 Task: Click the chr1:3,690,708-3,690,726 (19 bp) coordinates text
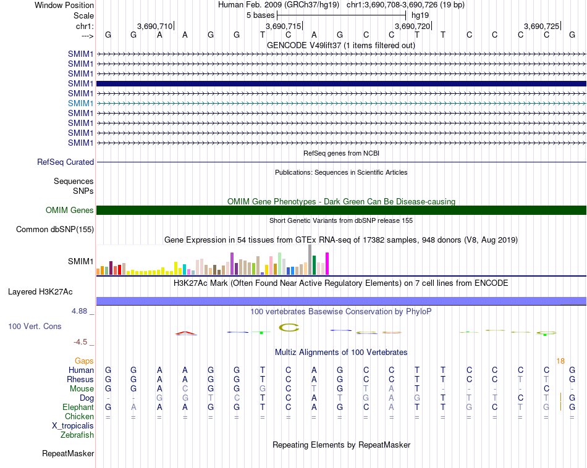[x=405, y=5]
